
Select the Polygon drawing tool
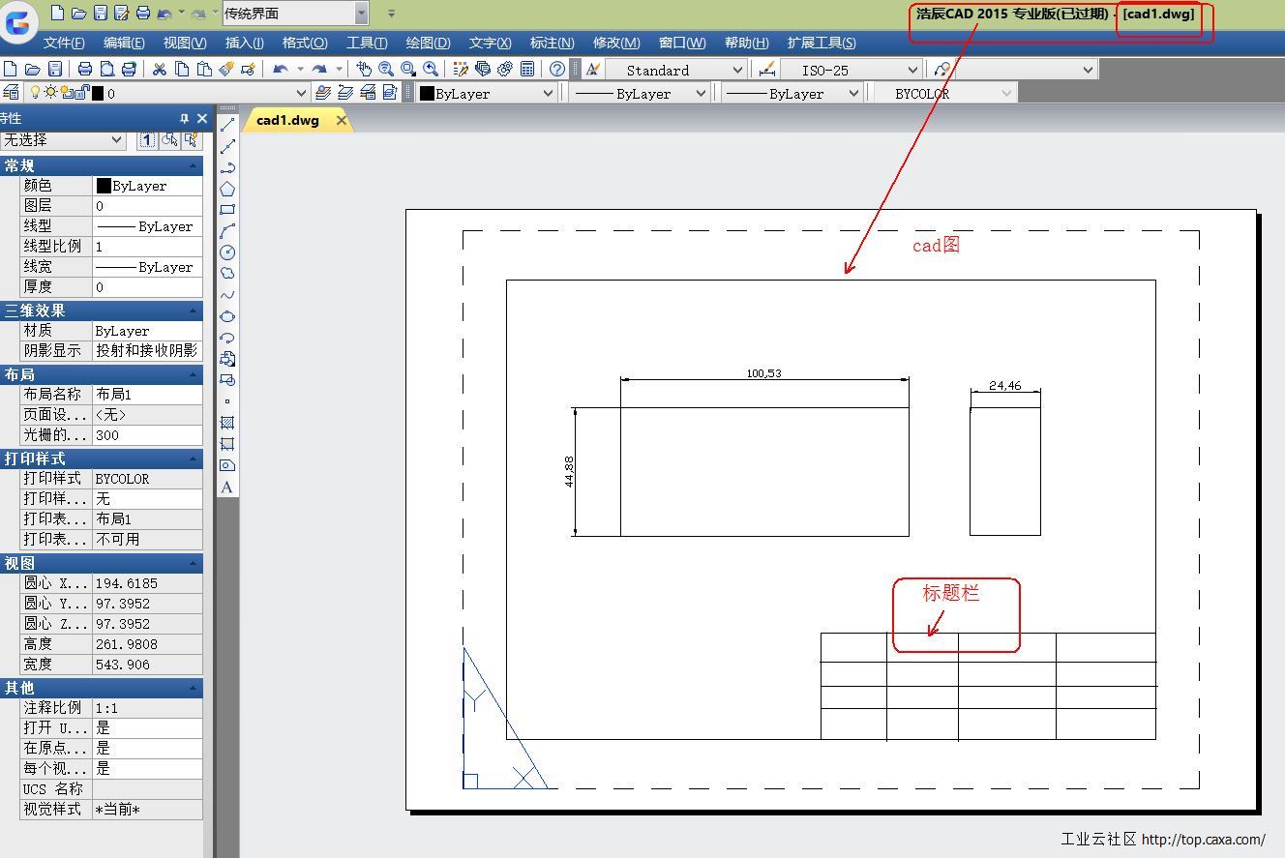pyautogui.click(x=227, y=189)
